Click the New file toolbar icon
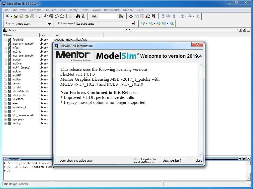The width and height of the screenshot is (253, 189). click(7, 16)
